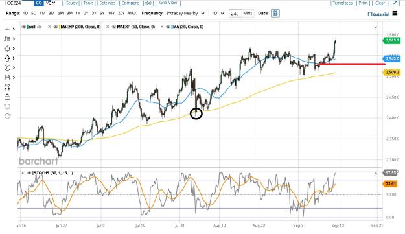This screenshot has height=234, width=405.
Task: Remove the MAEXP (50, Close, 0) study
Action: [x=108, y=27]
